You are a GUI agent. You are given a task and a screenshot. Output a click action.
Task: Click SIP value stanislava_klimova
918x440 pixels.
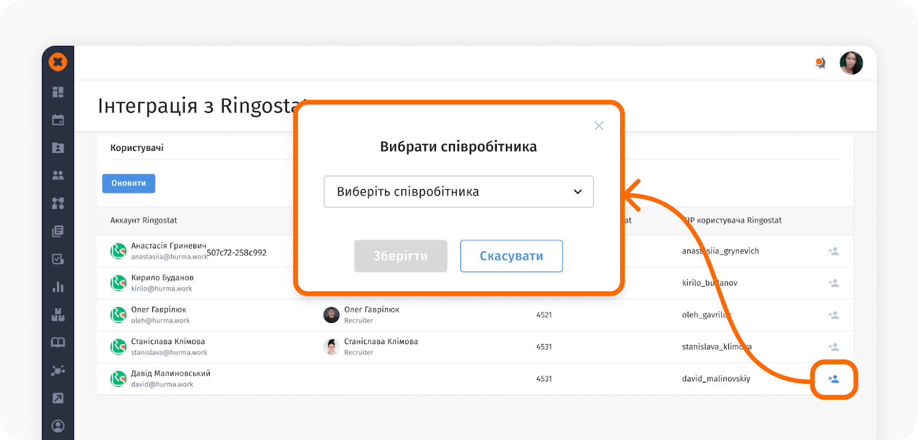pos(717,346)
